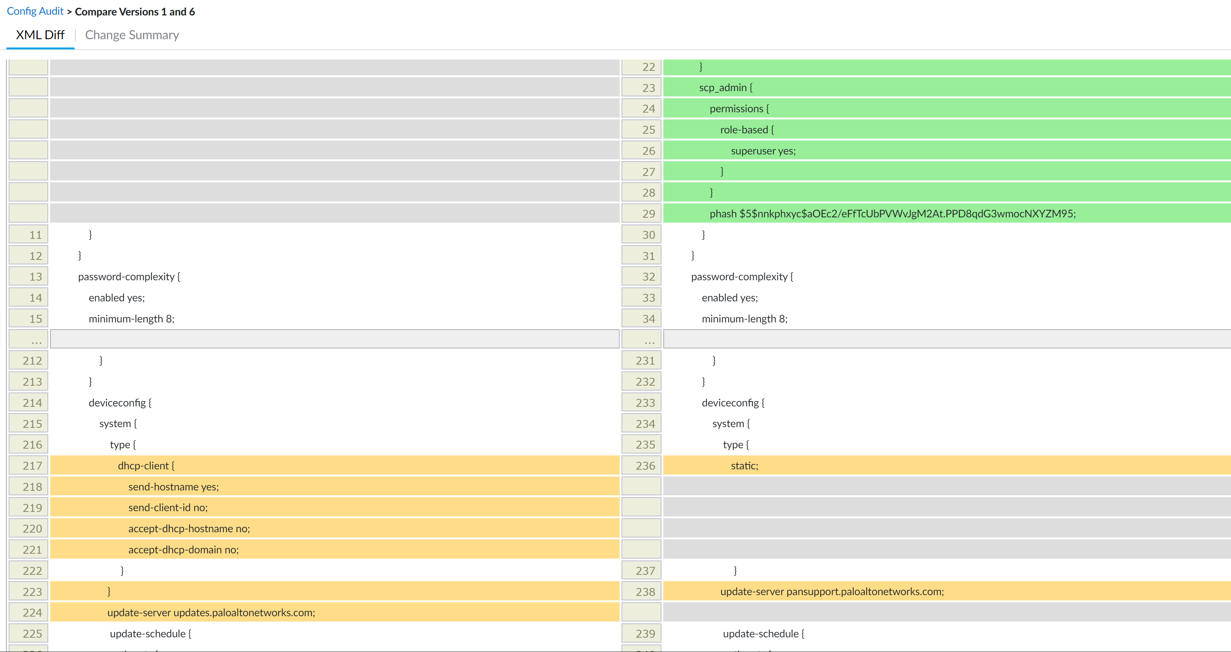Click left password-complexity line 13
The height and width of the screenshot is (652, 1231).
129,277
